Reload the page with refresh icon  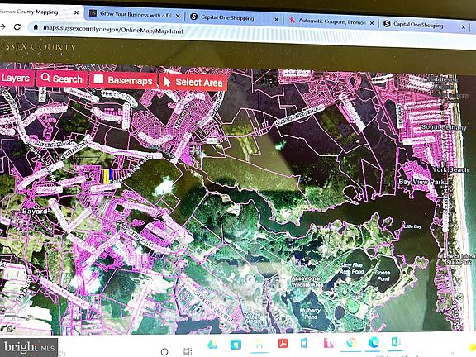(x=17, y=27)
